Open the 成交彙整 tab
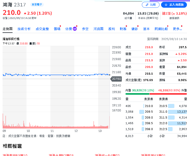Screen dimensions: 190x156 tap(42, 29)
